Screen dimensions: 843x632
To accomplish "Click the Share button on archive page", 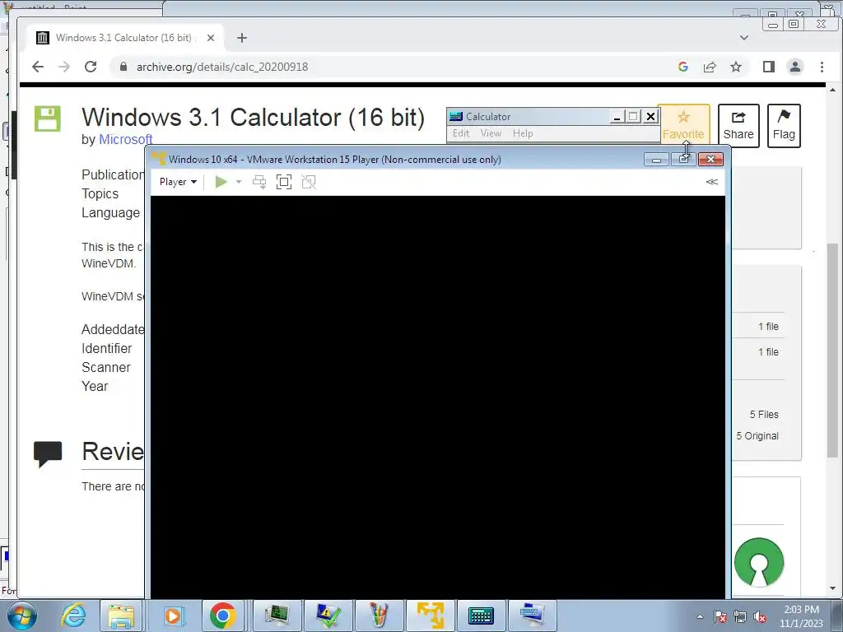I will pyautogui.click(x=738, y=126).
